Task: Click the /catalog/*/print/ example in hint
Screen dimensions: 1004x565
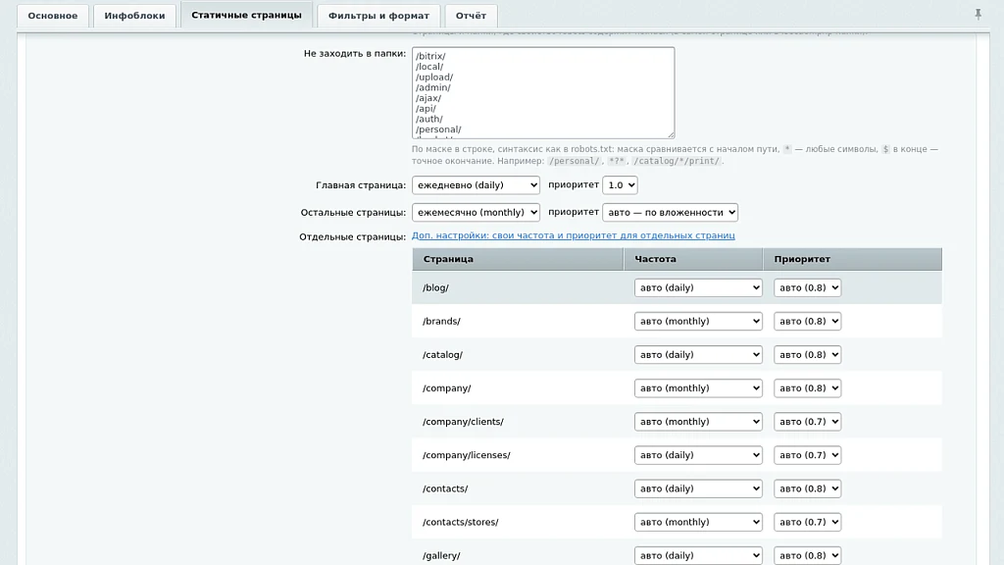Action: (677, 161)
